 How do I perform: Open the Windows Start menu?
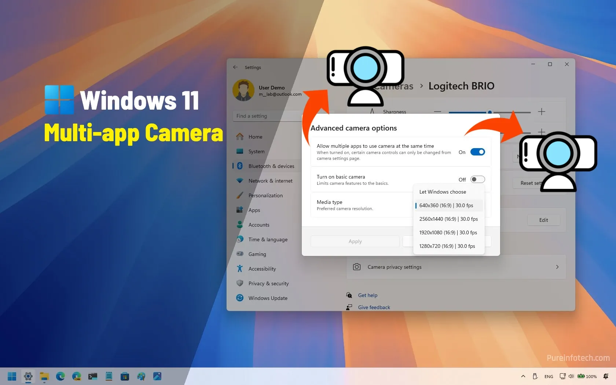(x=12, y=376)
